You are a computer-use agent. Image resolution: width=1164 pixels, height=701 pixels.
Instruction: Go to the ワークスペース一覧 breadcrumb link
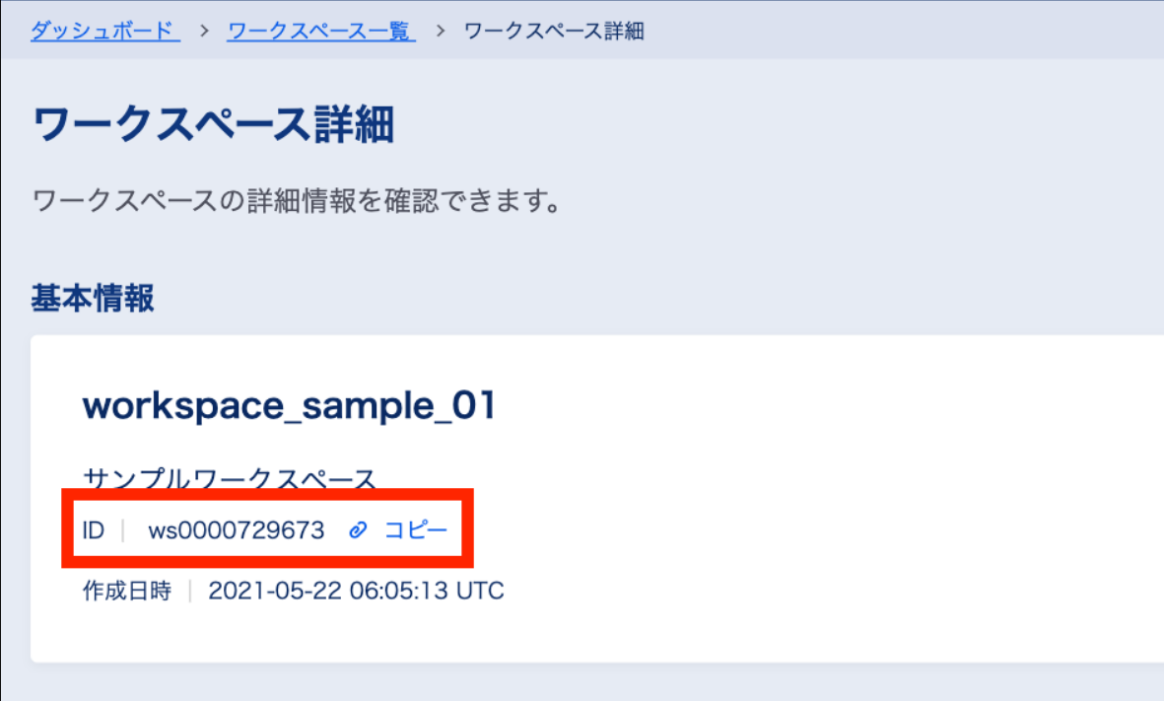point(321,31)
